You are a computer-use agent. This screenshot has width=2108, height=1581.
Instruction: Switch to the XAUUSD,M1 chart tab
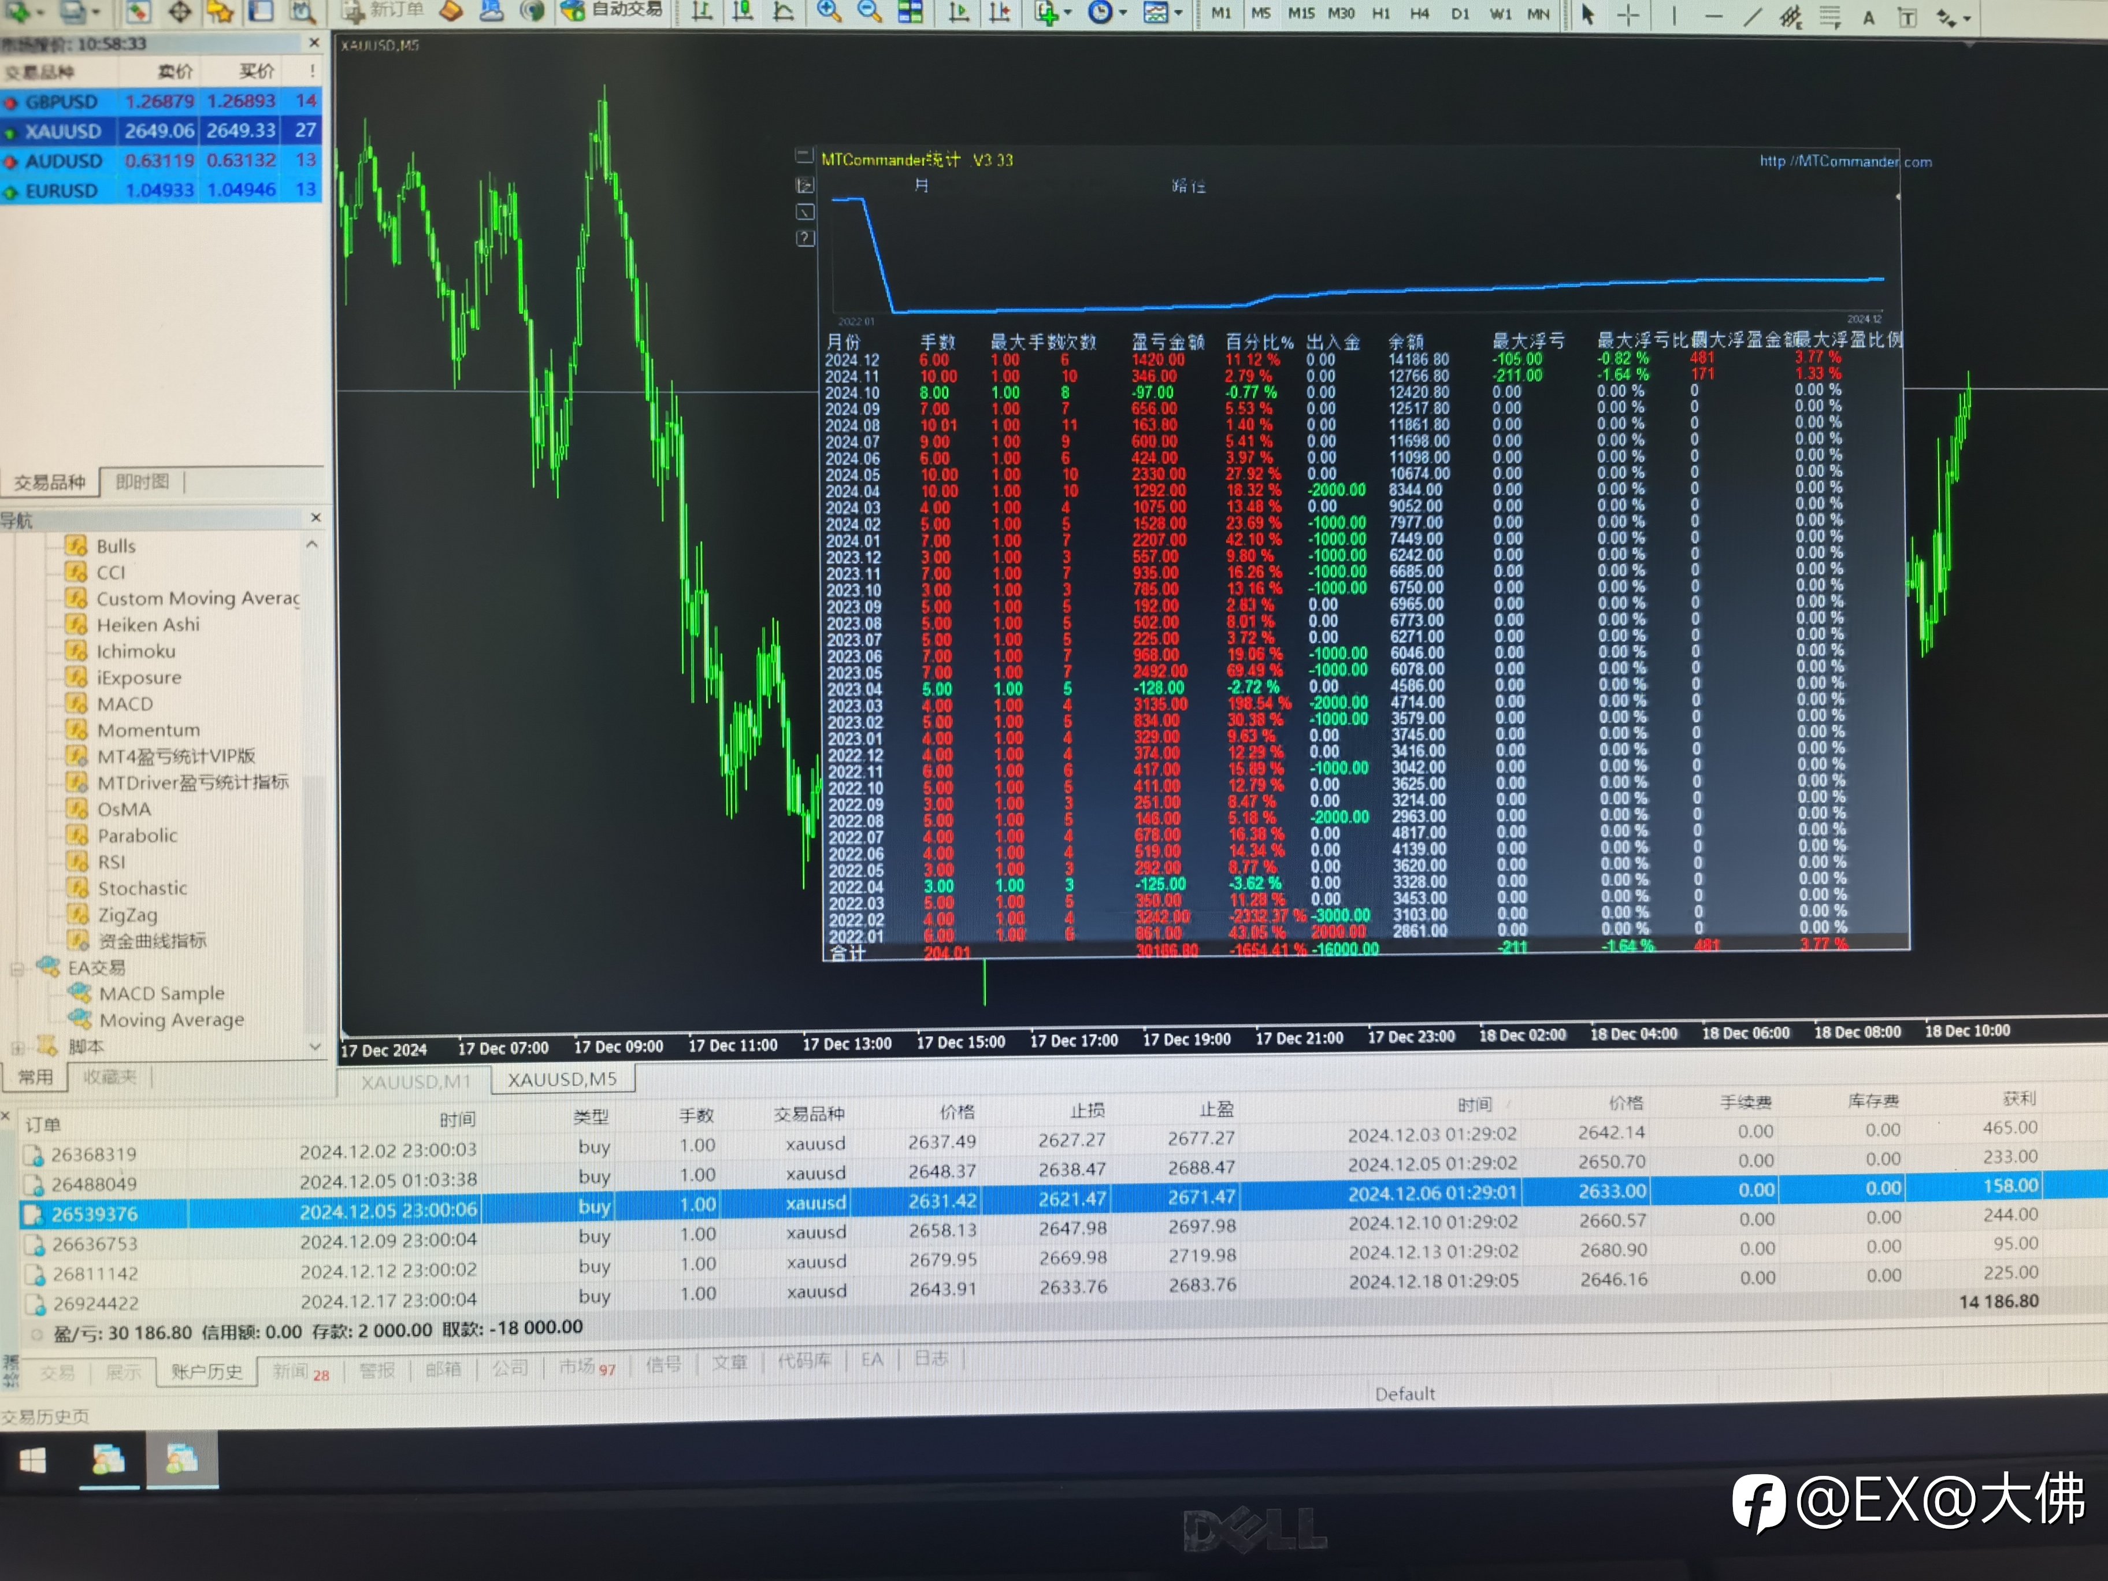tap(415, 1082)
